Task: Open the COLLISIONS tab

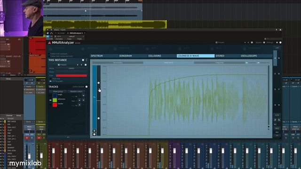Action: 155,56
